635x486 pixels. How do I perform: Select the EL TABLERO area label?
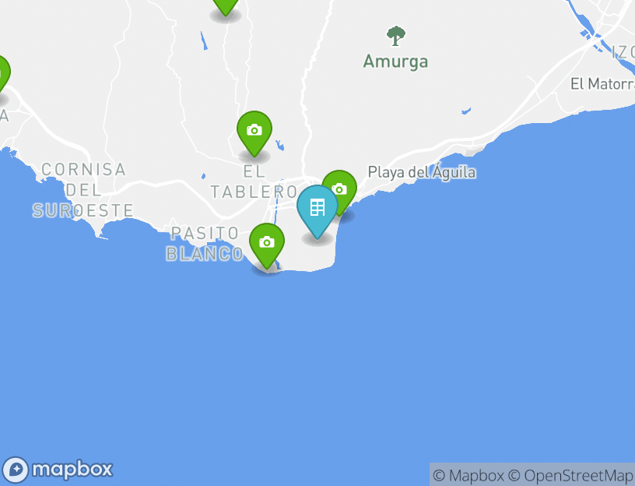(254, 181)
